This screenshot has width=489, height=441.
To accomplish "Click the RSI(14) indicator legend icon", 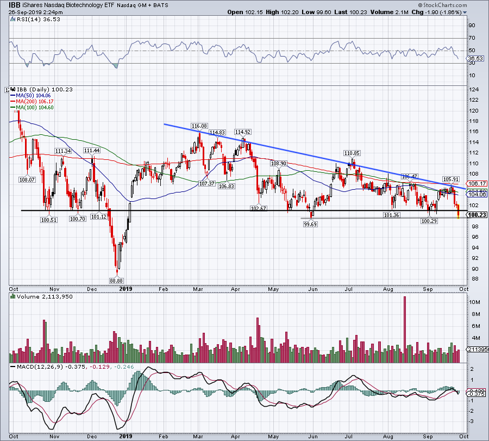I will tap(12, 20).
